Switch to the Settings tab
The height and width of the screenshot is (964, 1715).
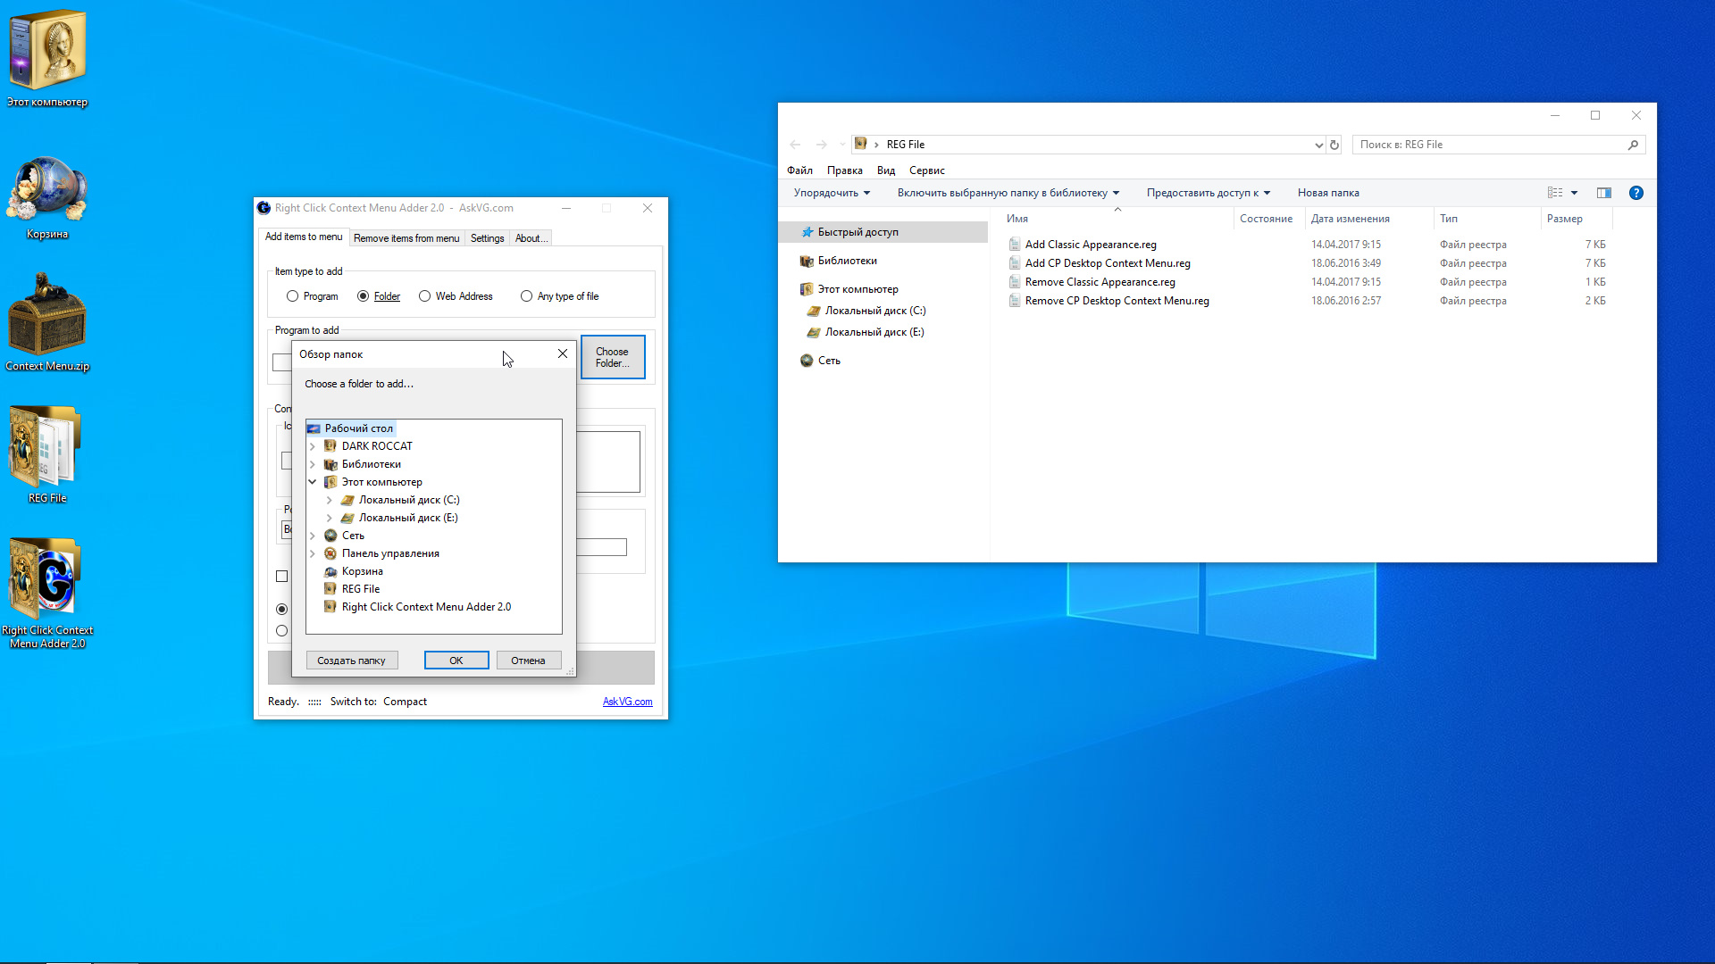point(487,237)
